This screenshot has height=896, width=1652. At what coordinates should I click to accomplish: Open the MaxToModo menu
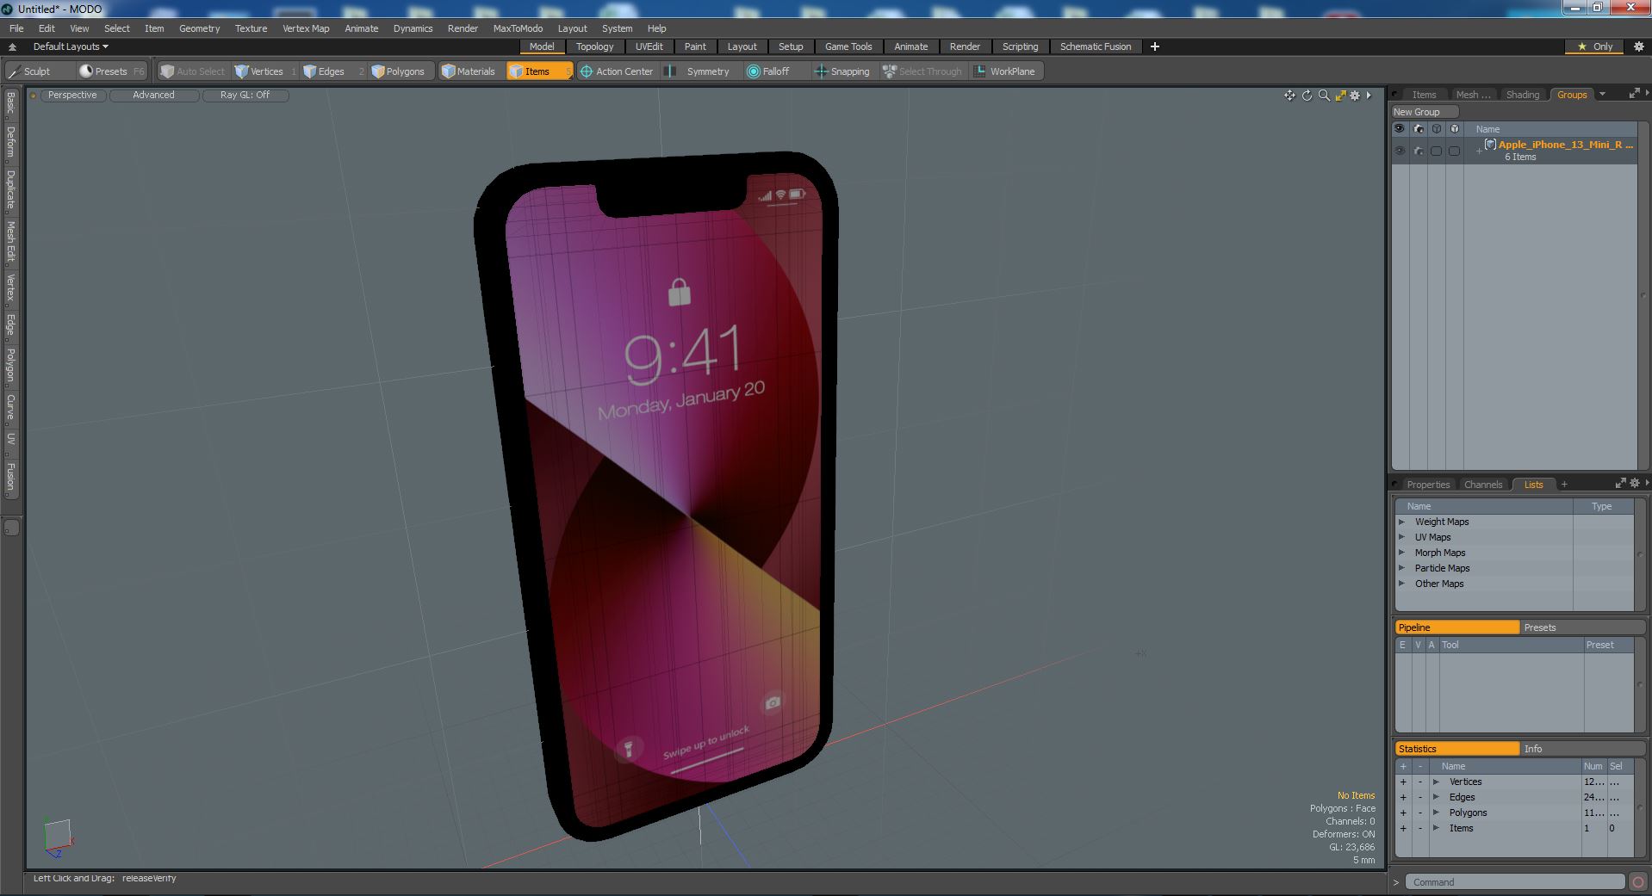tap(518, 28)
